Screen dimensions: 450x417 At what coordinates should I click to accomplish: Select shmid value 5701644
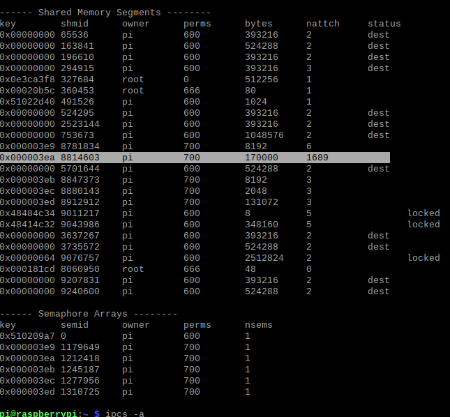[80, 169]
